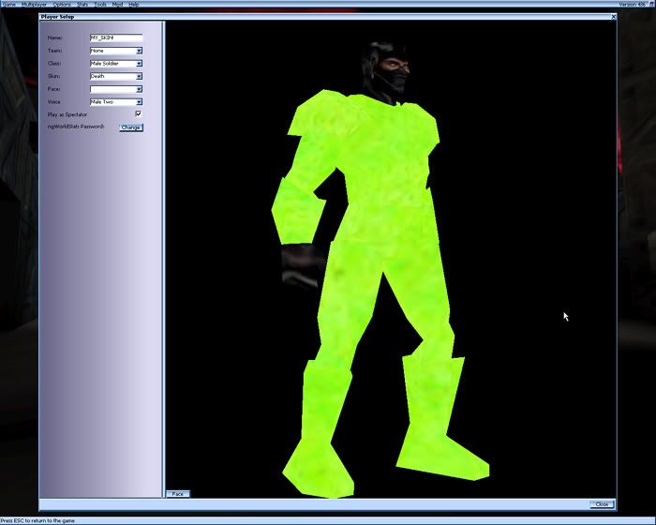Open the Tools menu

[100, 5]
